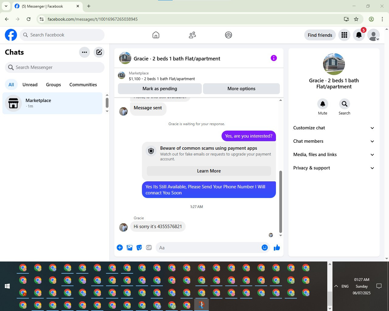Click the conversation scrollbar thumb

pos(281,202)
